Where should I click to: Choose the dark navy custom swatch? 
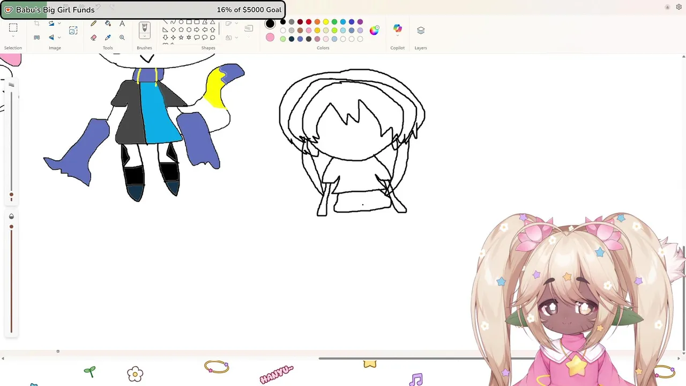click(x=292, y=39)
